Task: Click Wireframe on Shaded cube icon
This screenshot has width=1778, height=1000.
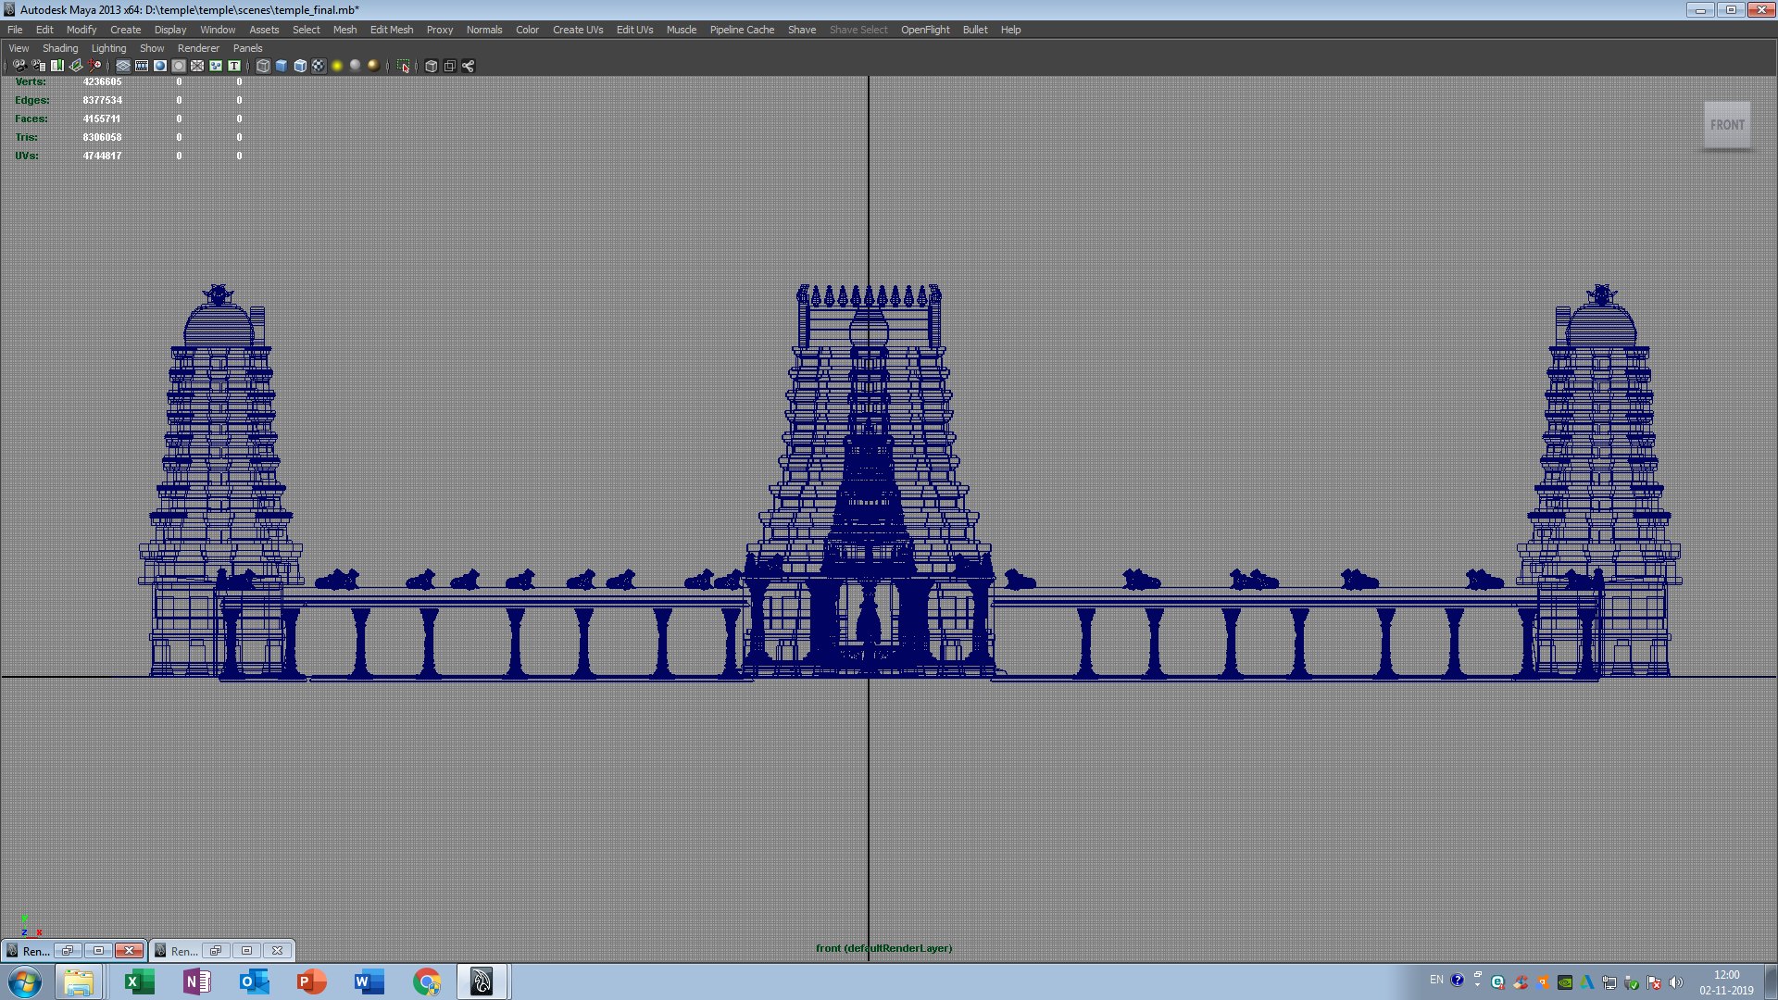Action: (300, 66)
